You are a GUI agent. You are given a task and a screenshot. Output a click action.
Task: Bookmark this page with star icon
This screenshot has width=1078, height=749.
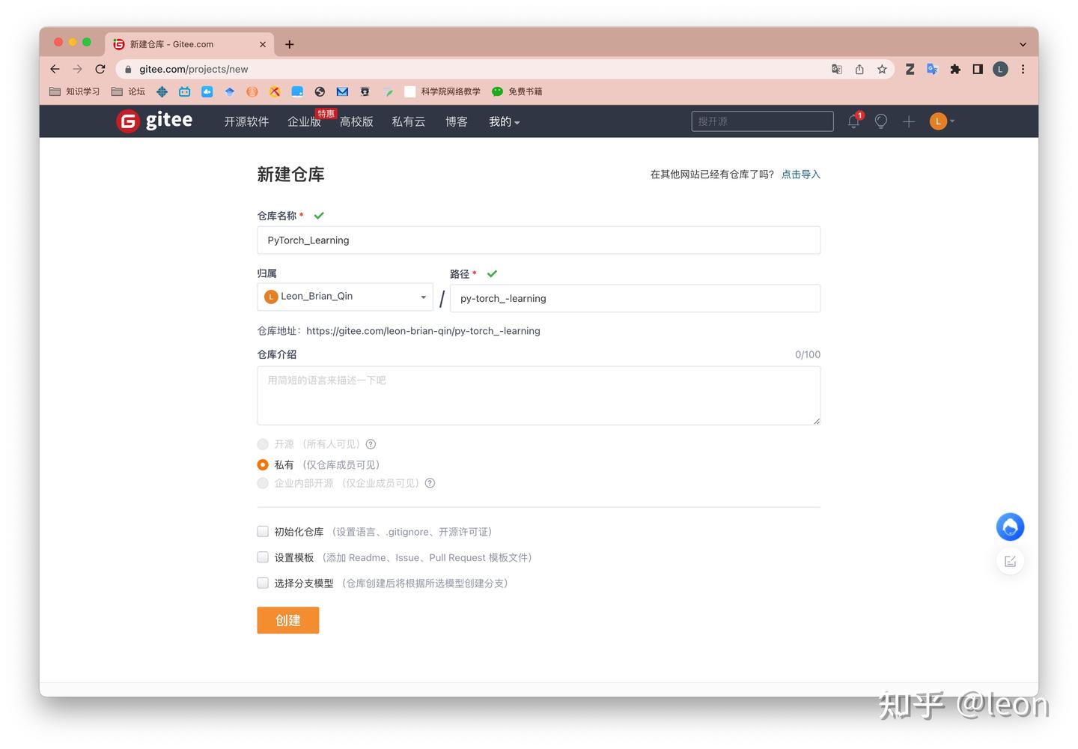pos(882,69)
